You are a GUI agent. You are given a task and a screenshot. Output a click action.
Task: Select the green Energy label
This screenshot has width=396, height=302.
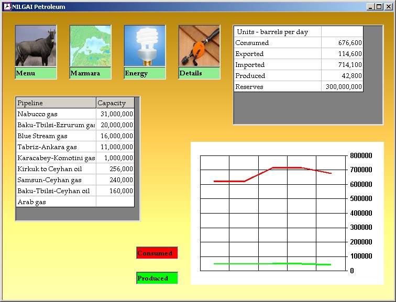click(145, 73)
